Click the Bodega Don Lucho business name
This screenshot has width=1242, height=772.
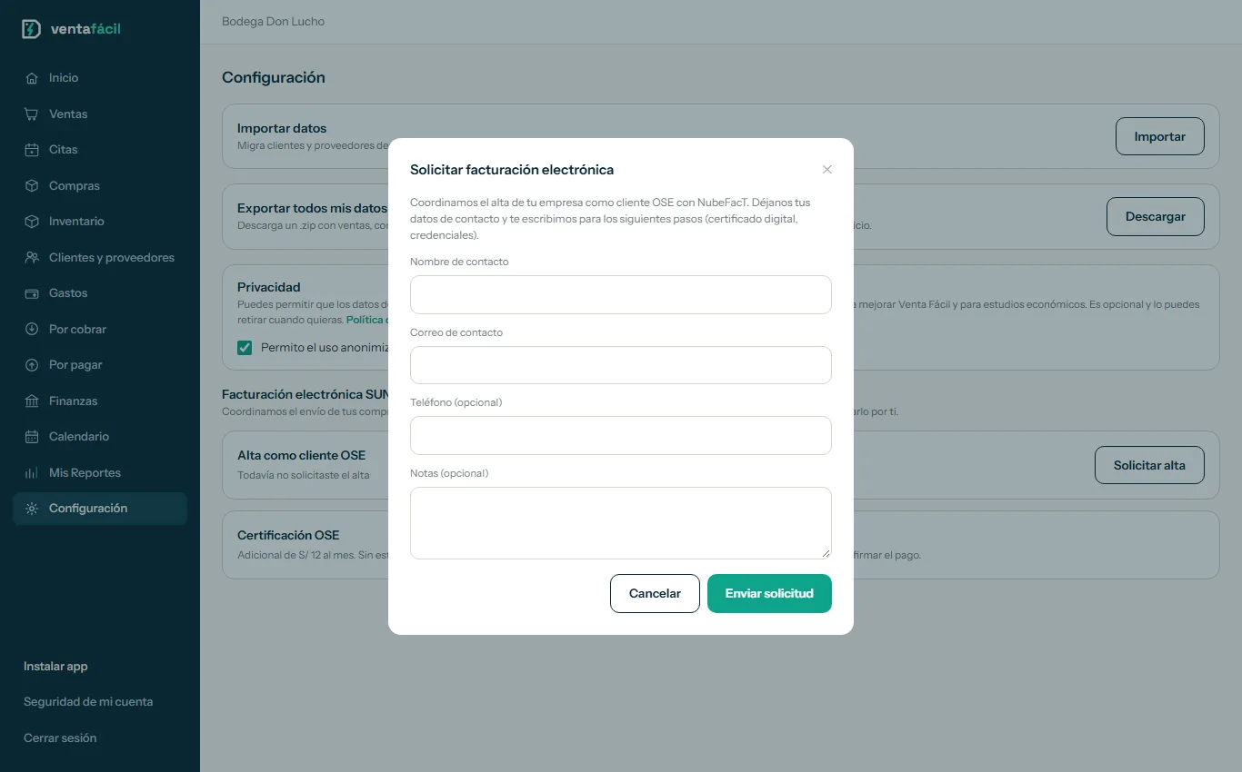coord(273,22)
